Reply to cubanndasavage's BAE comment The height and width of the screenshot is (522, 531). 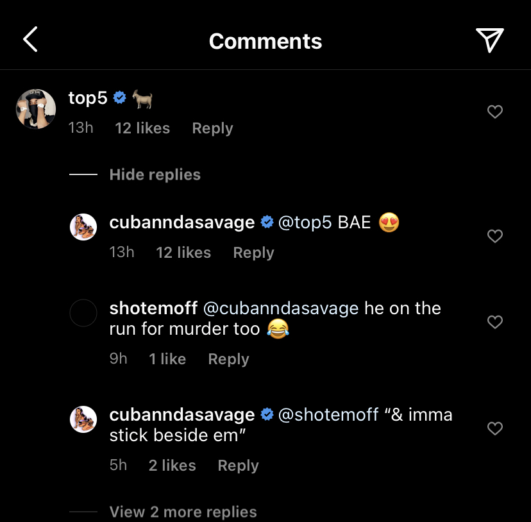(253, 253)
